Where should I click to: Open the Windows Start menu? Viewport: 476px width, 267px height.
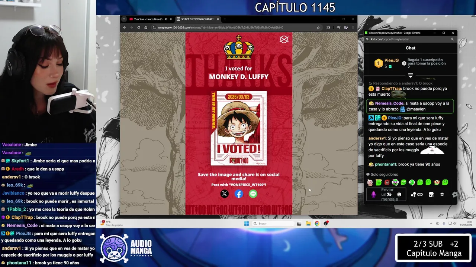246,223
